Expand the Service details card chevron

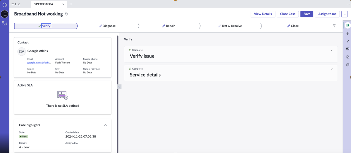(x=332, y=69)
